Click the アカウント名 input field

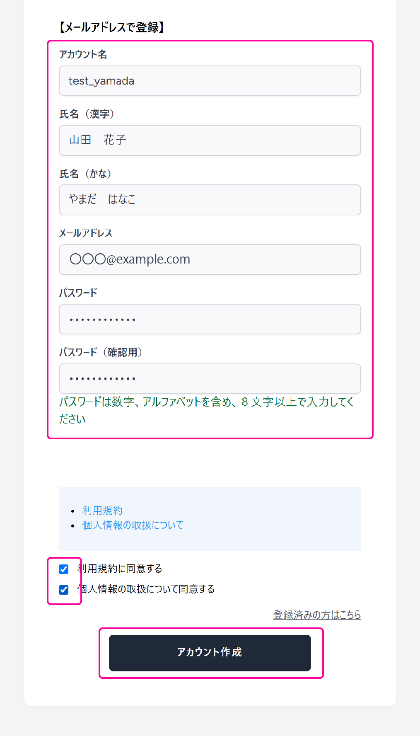pos(210,81)
